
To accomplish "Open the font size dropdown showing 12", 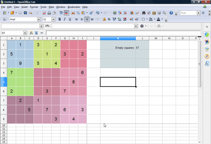I will tap(53, 19).
